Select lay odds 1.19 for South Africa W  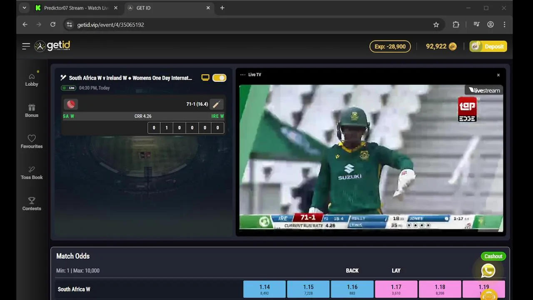point(484,289)
